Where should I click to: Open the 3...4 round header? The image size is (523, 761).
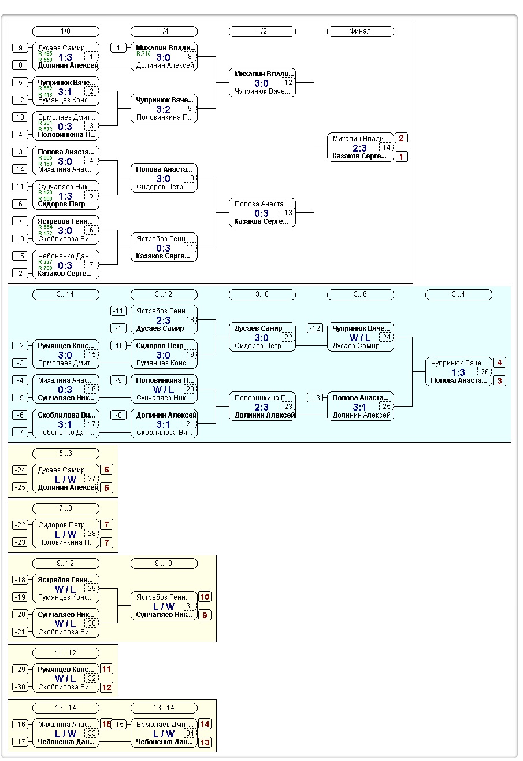tap(459, 294)
